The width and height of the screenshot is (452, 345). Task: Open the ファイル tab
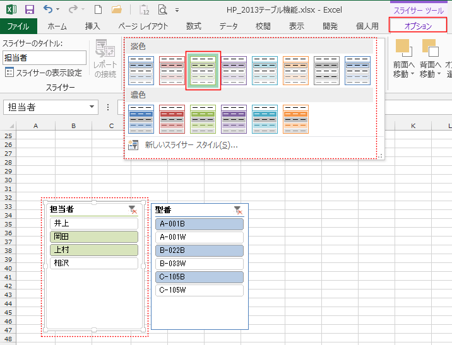(x=18, y=26)
